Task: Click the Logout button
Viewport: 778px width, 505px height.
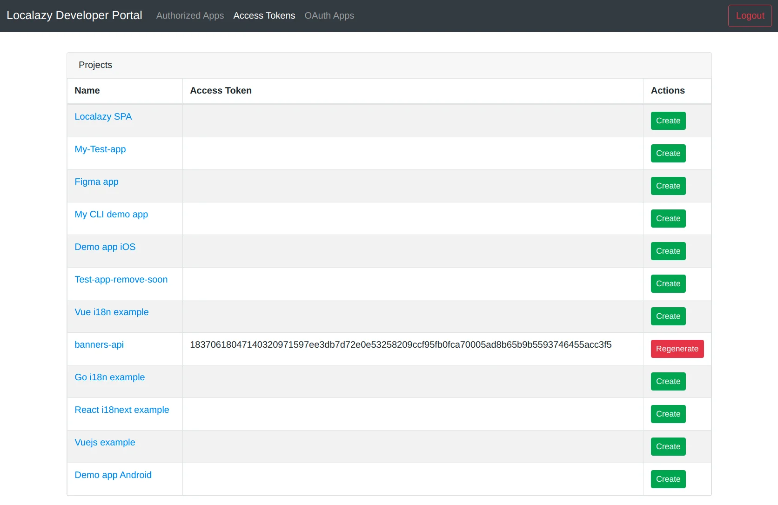Action: pos(750,16)
